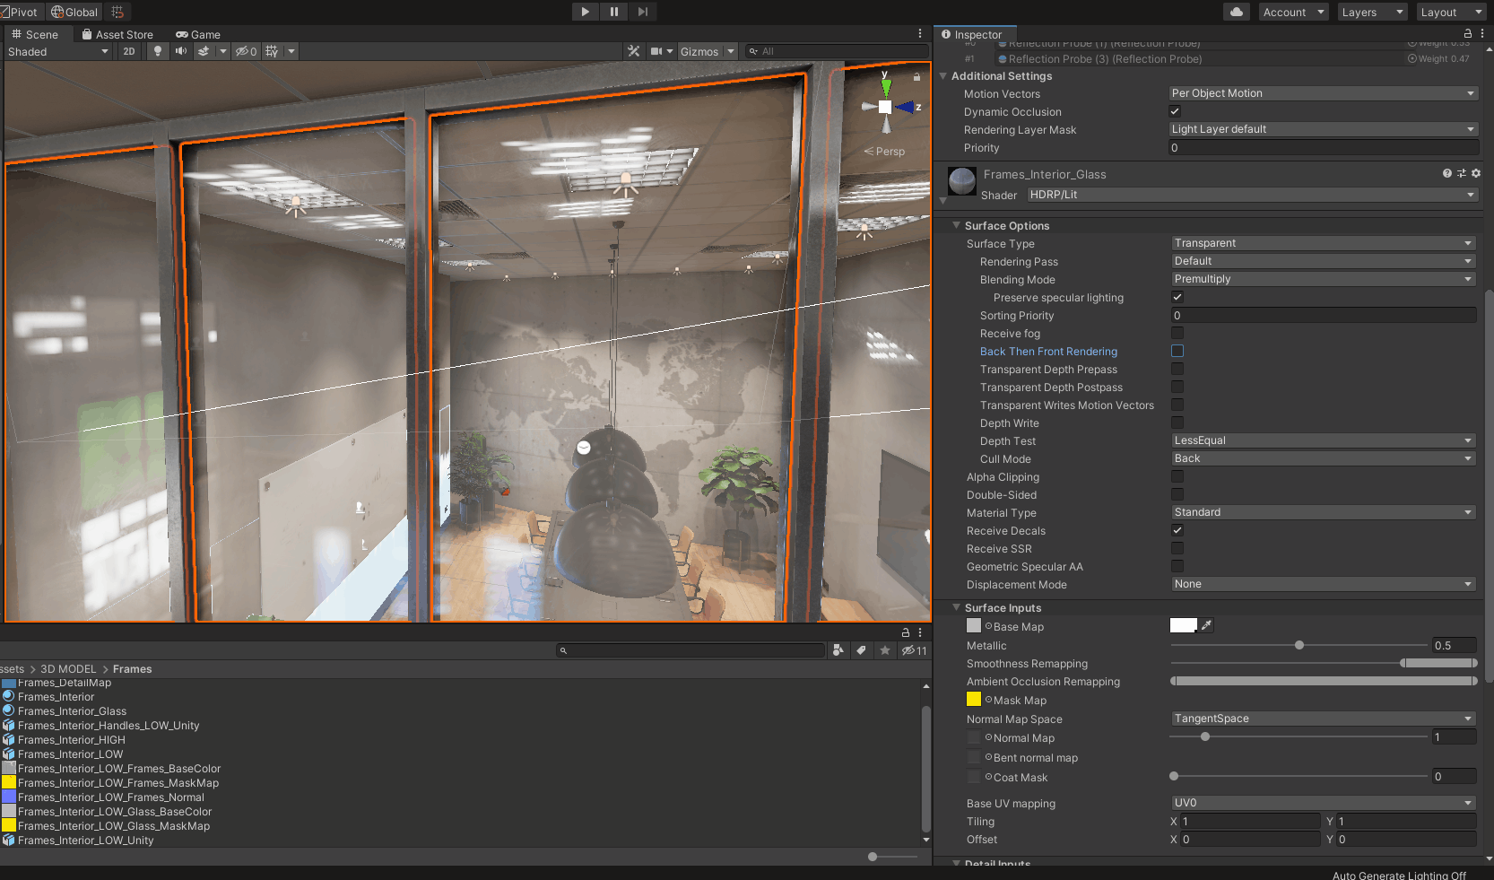The image size is (1494, 880).
Task: Open the Blending Mode dropdown
Action: click(x=1324, y=279)
